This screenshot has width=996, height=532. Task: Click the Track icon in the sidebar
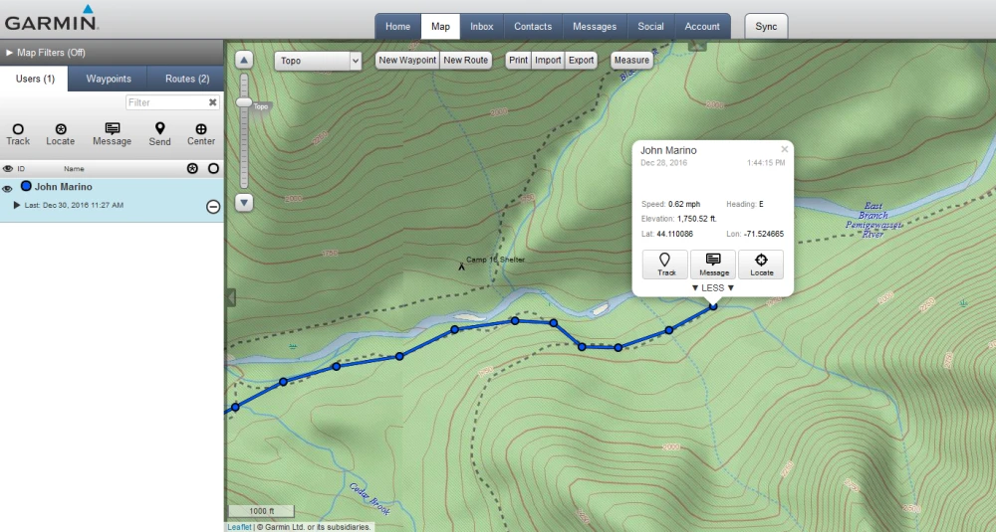tap(18, 129)
